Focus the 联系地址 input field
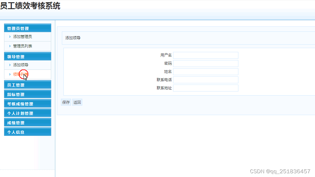Image resolution: width=315 pixels, height=177 pixels. (x=206, y=88)
